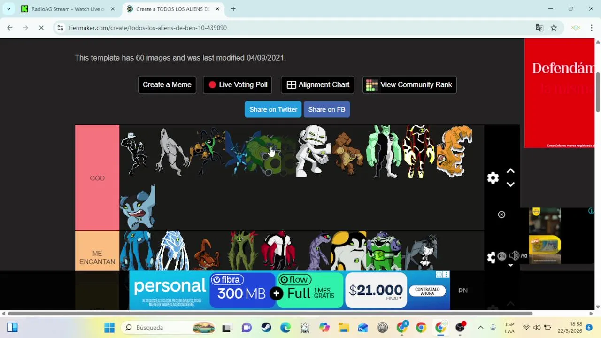The height and width of the screenshot is (338, 601).
Task: Open a new browser tab
Action: coord(233,9)
